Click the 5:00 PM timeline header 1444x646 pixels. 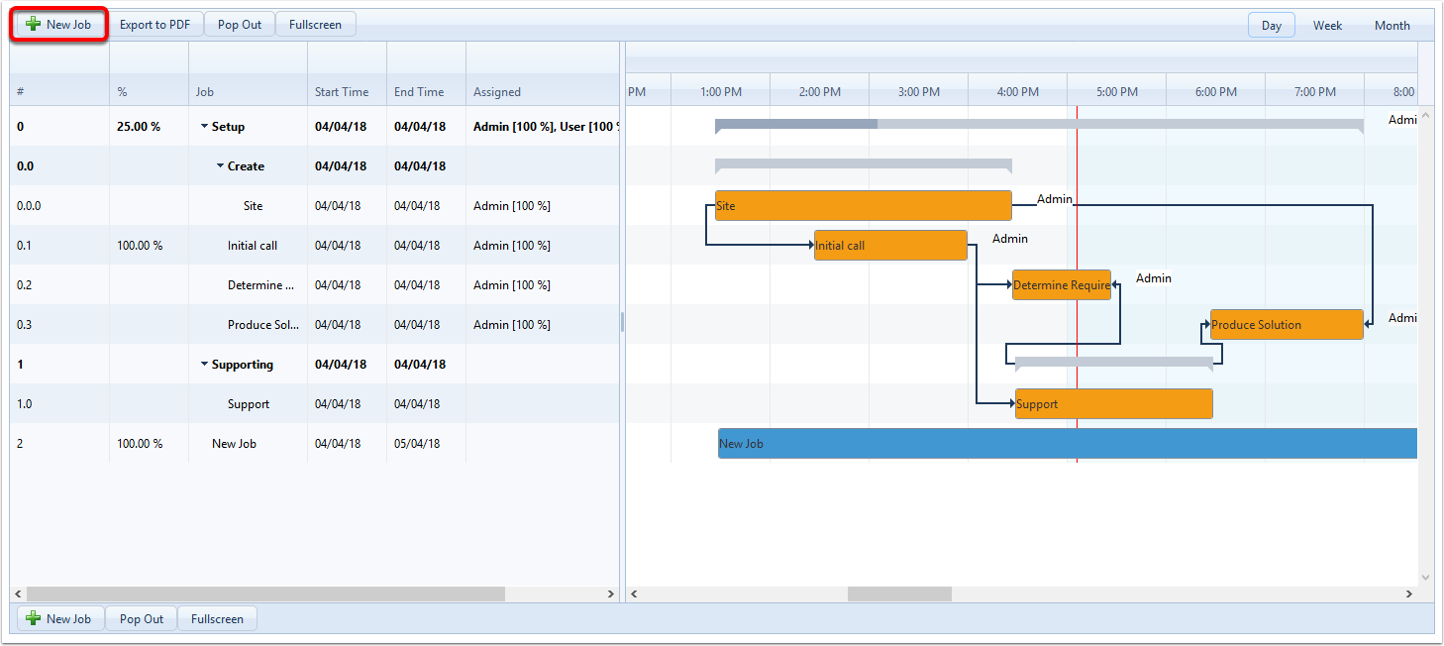point(1117,91)
